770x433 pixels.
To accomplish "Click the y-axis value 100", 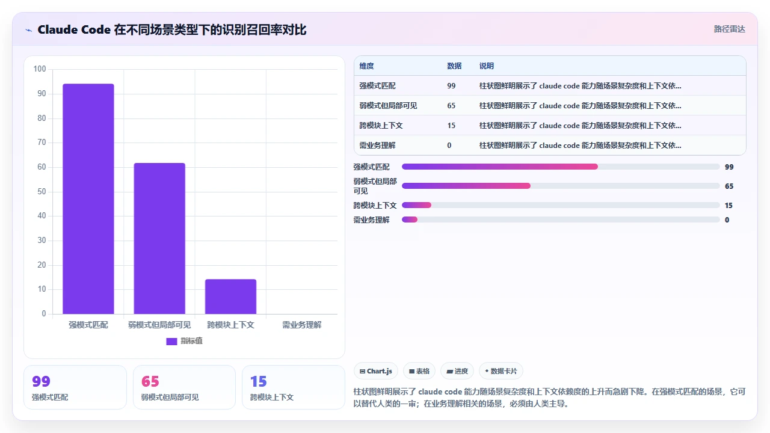I will click(x=40, y=69).
